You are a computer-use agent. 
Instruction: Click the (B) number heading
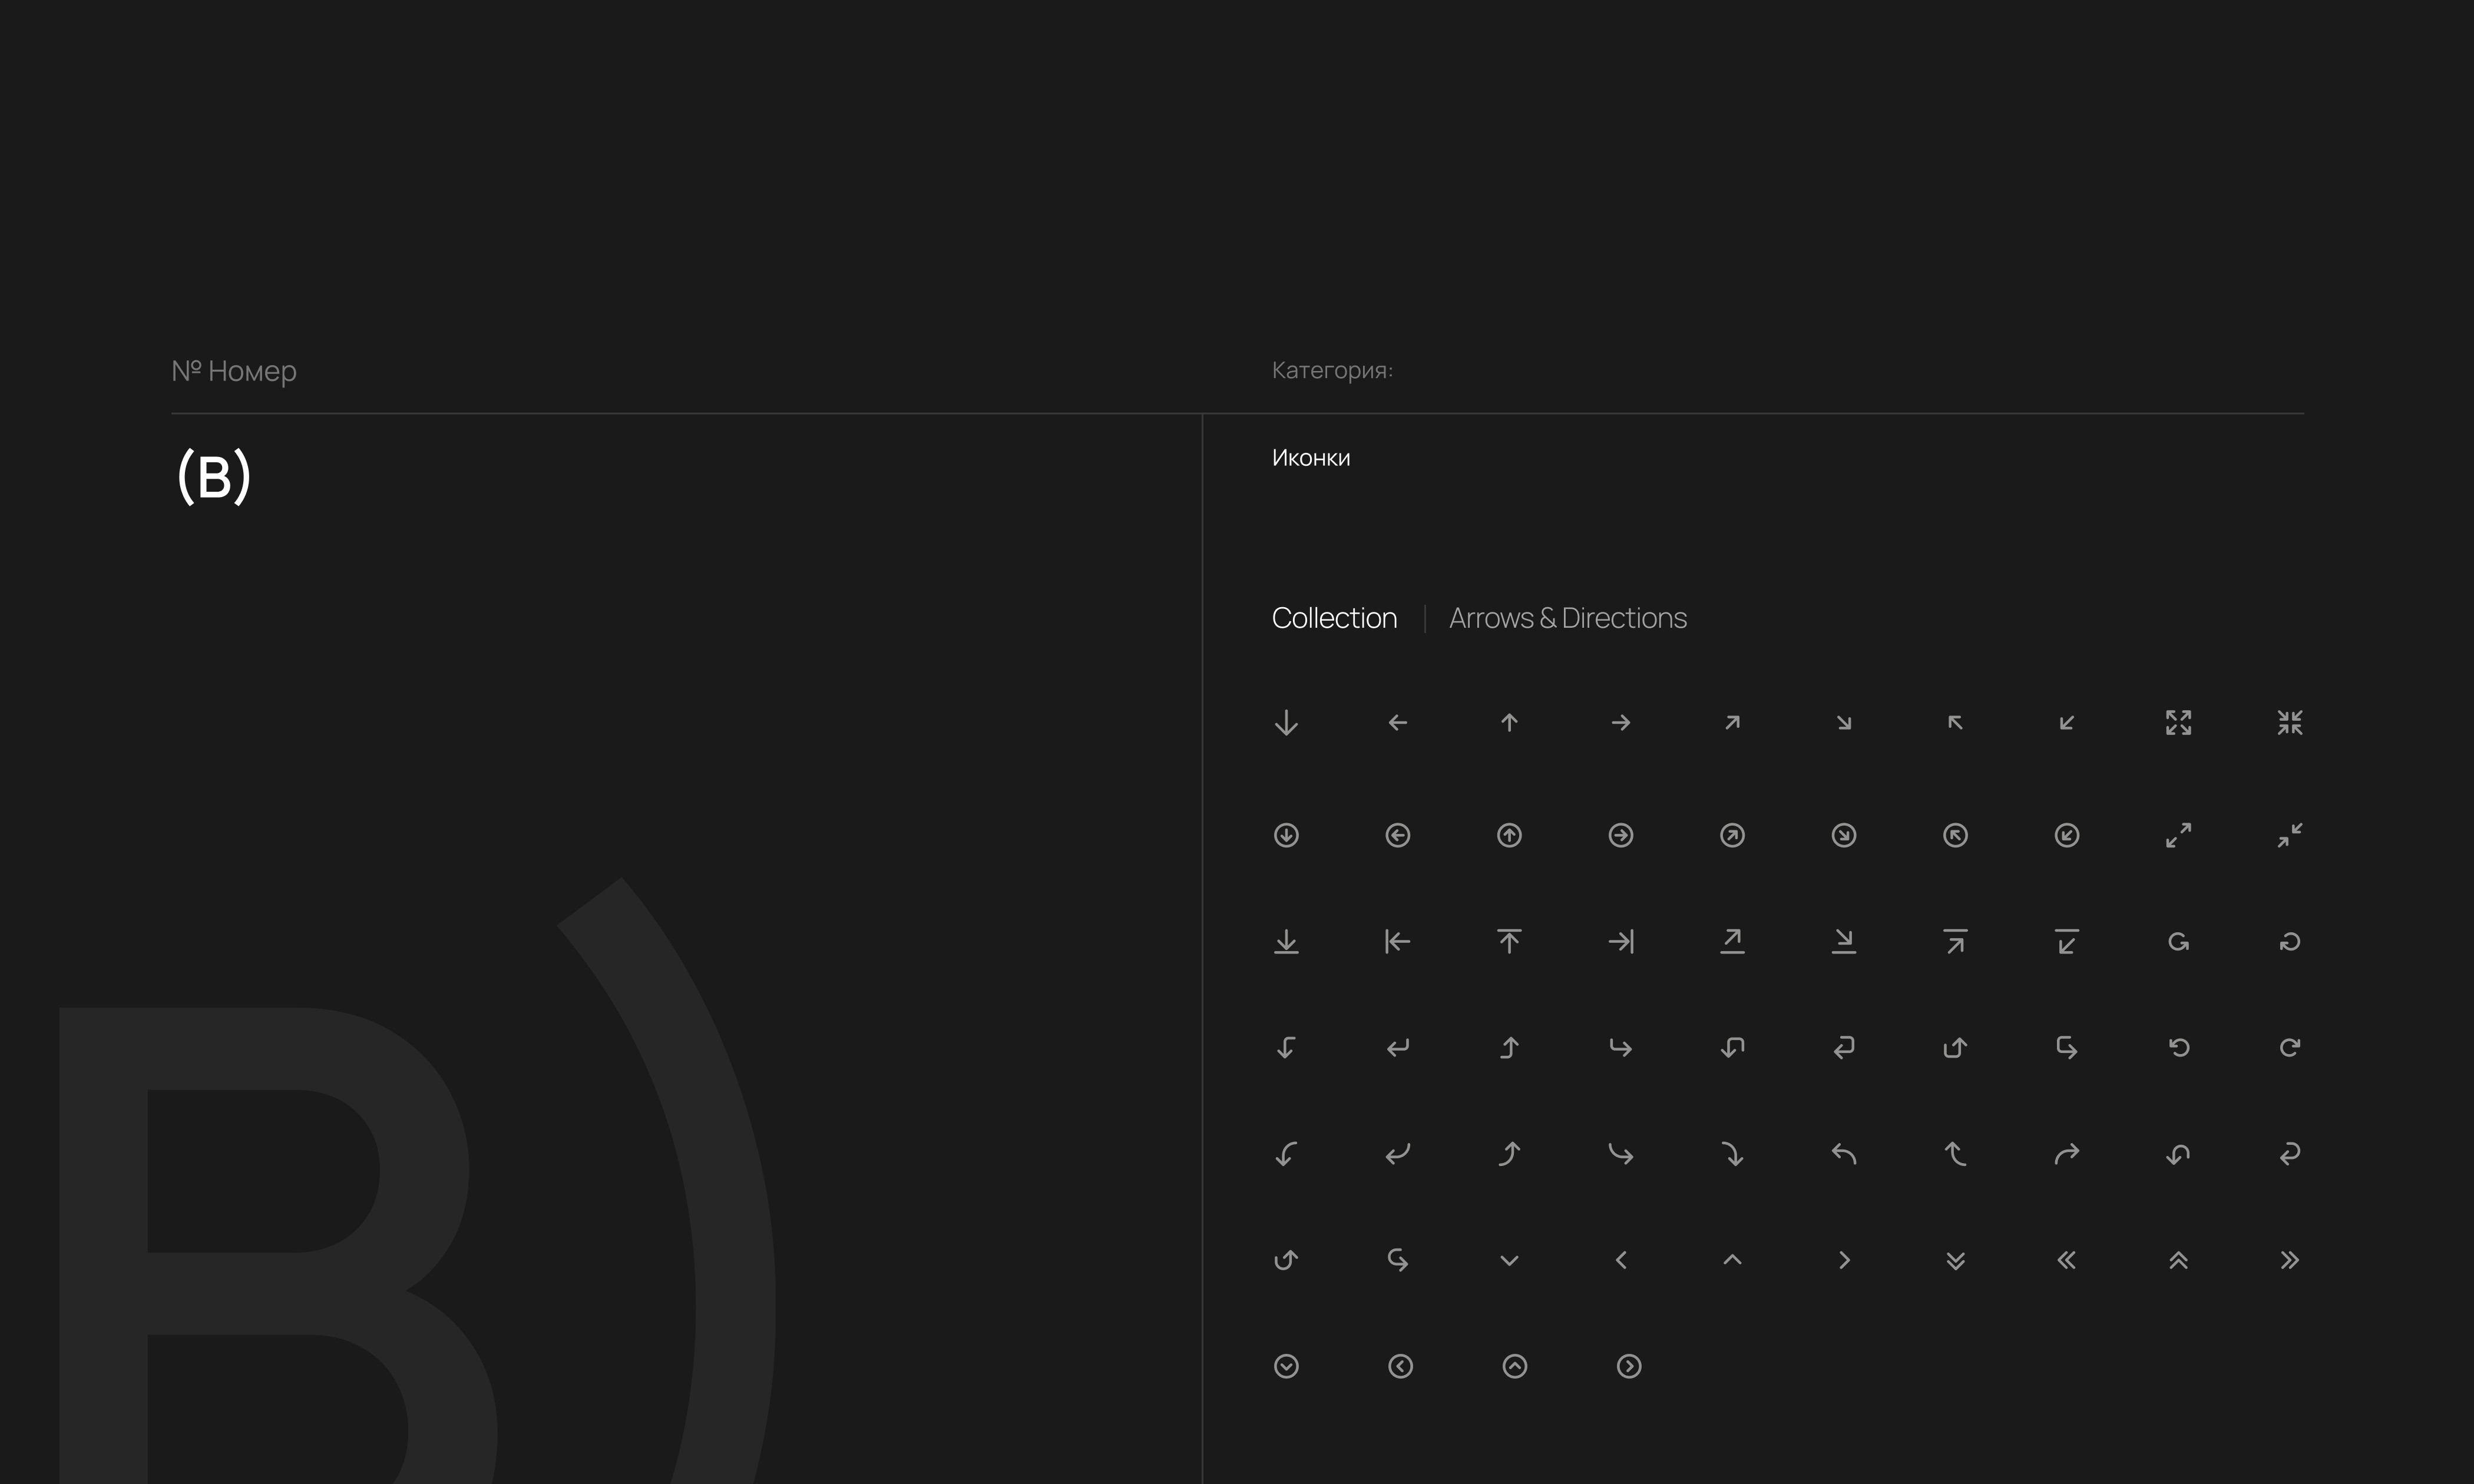(213, 476)
